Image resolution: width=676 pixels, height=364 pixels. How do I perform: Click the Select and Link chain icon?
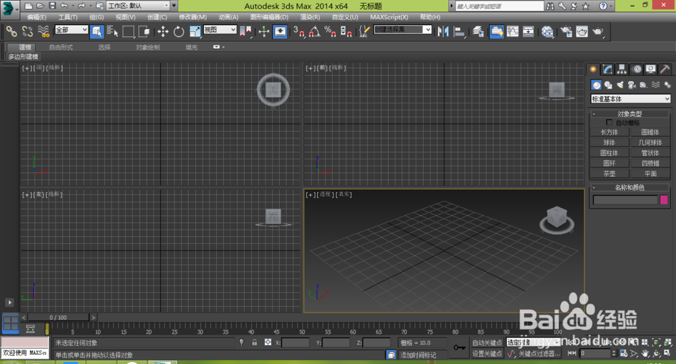11,31
